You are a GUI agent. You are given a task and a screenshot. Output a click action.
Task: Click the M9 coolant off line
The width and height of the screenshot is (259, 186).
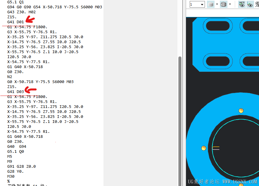(10, 161)
